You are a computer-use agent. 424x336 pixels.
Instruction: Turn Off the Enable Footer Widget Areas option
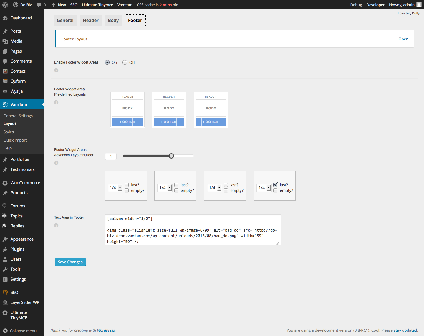[125, 62]
